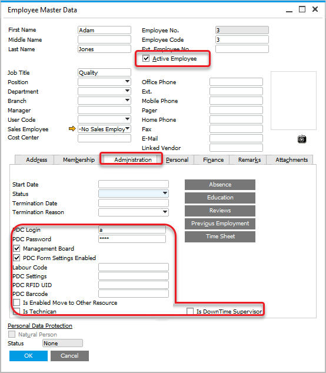Click the Personal Data Protection Status field
The height and width of the screenshot is (373, 326).
62,343
